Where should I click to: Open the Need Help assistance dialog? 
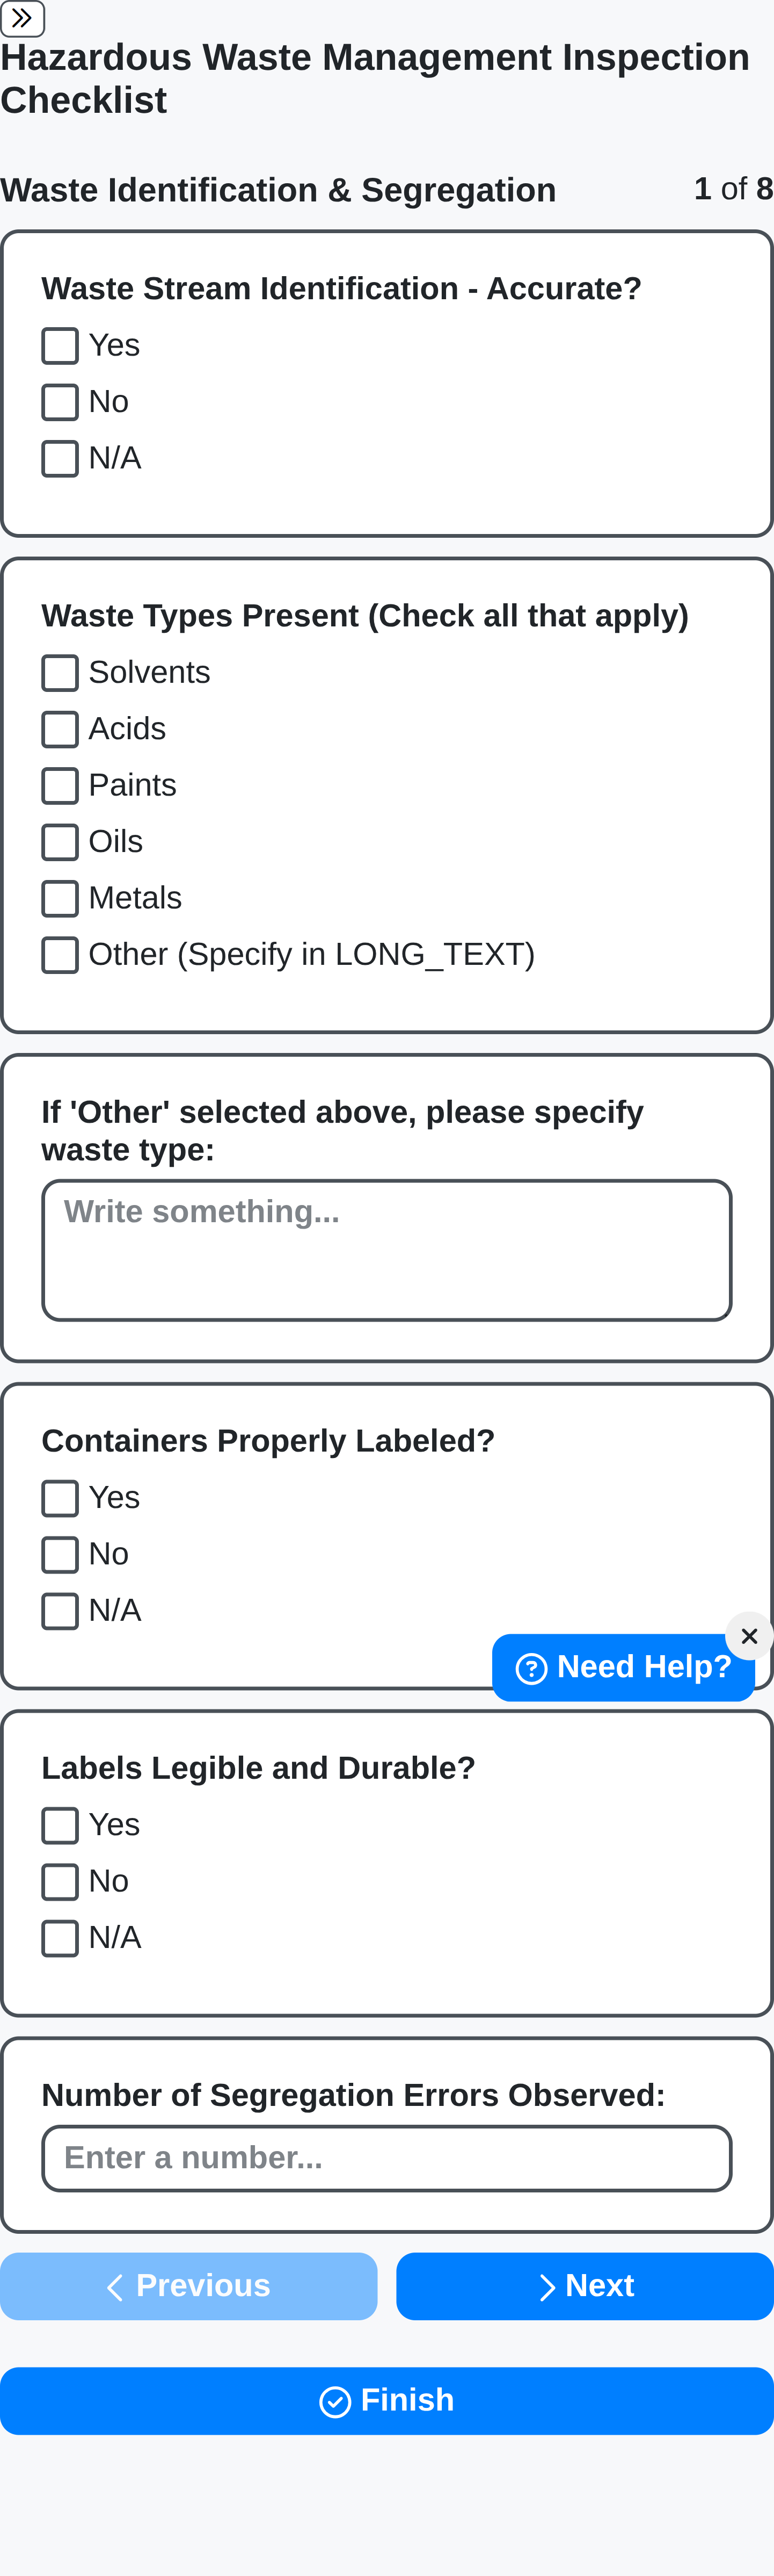tap(622, 1667)
